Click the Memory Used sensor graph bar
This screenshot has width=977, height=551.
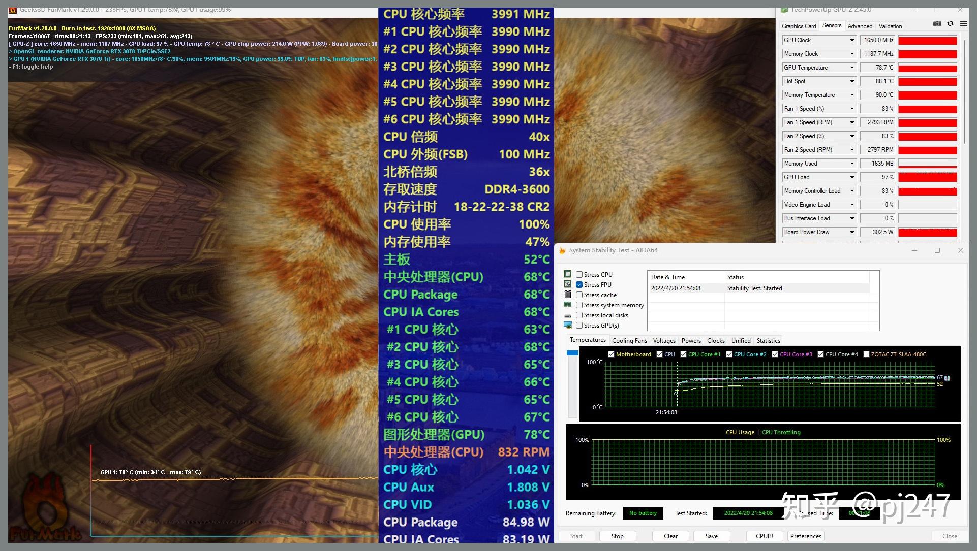(x=928, y=164)
